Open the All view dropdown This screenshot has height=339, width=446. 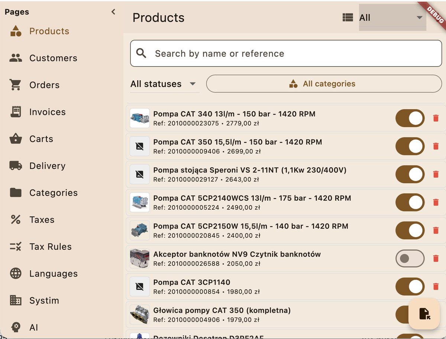[392, 17]
